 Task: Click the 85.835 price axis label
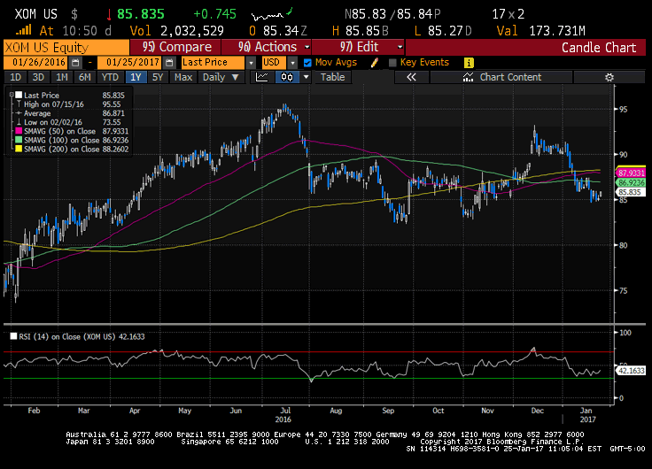(x=631, y=192)
